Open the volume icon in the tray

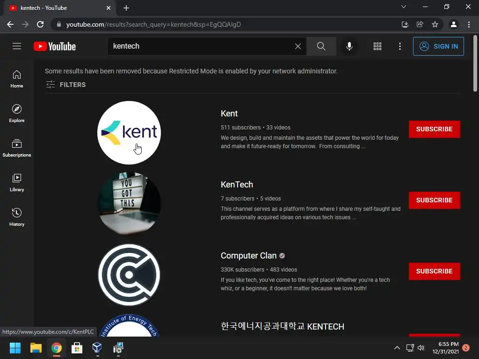(x=421, y=348)
